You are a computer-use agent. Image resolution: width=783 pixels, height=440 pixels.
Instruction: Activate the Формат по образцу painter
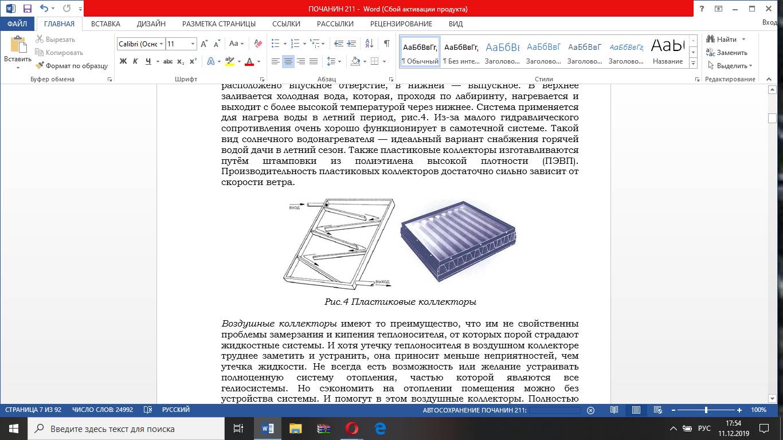point(72,66)
